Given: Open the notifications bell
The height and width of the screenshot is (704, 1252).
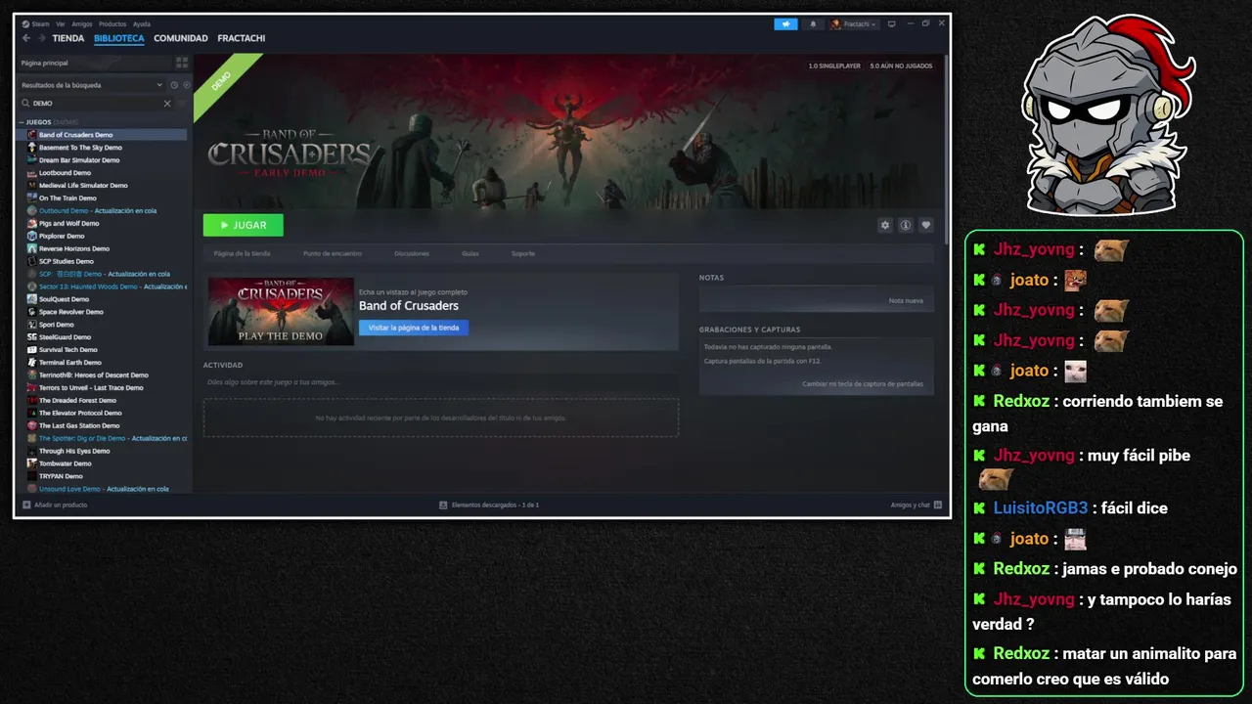Looking at the screenshot, I should point(813,23).
